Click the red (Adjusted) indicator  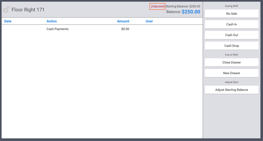[x=158, y=6]
